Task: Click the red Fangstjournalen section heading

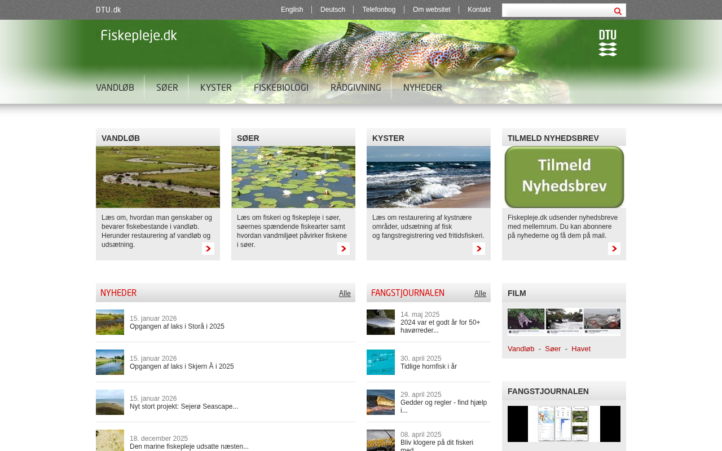Action: pyautogui.click(x=408, y=293)
